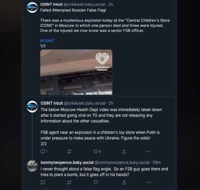
Task: Repost tommytwopence's comment
Action: (x=69, y=182)
